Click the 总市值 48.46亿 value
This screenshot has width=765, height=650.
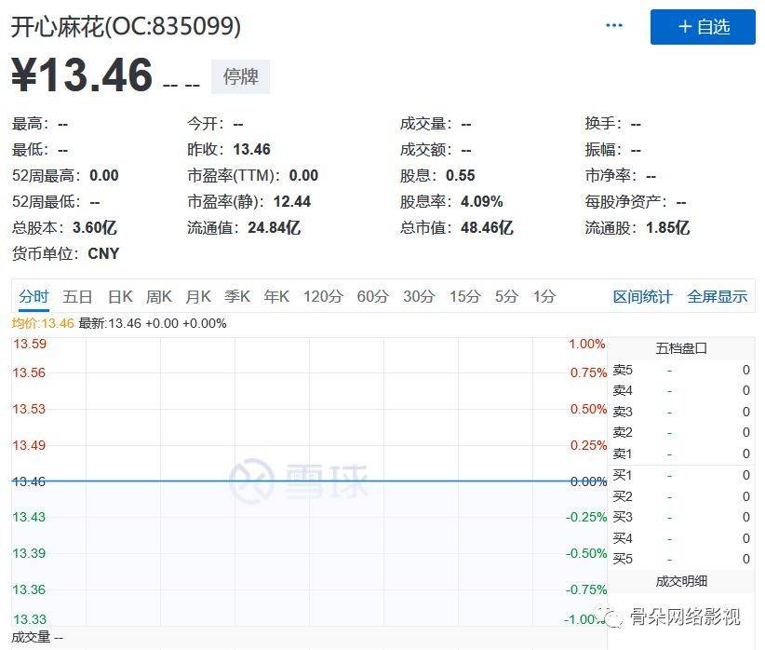[487, 227]
